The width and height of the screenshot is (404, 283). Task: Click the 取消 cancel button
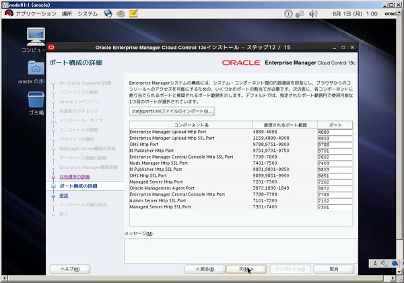334,269
